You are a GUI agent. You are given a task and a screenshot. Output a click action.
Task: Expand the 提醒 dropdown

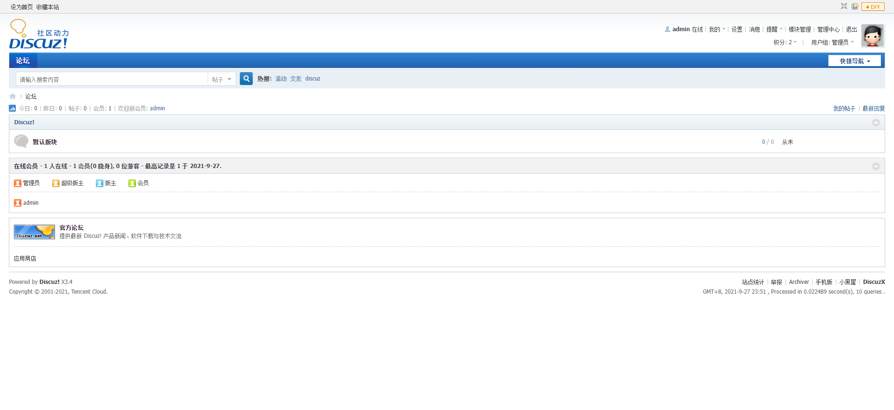coord(774,29)
